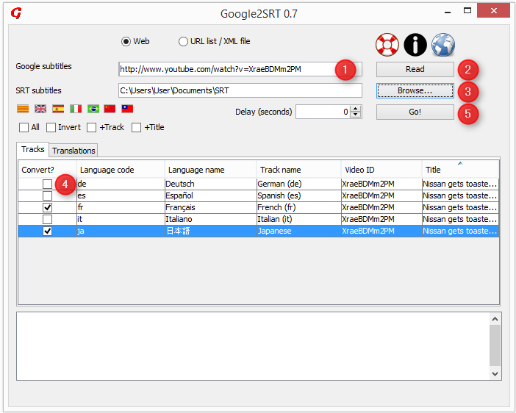Sort by the Title column header
Viewport: 516px width, 413px height.
(x=459, y=170)
